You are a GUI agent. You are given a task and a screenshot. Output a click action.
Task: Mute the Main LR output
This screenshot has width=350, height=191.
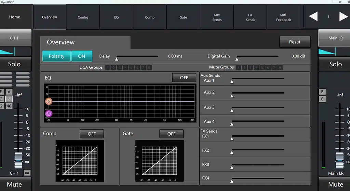pyautogui.click(x=334, y=184)
